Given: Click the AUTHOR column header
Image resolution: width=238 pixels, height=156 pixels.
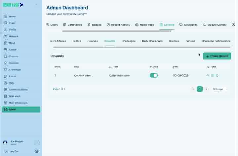Looking at the screenshot, I should 114,67.
